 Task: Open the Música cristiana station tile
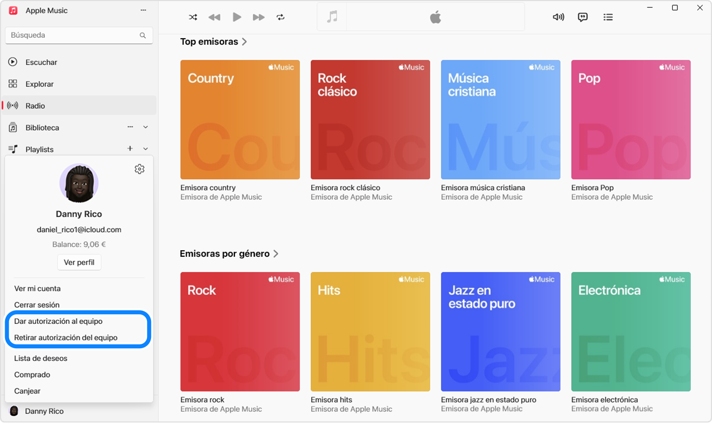point(500,119)
